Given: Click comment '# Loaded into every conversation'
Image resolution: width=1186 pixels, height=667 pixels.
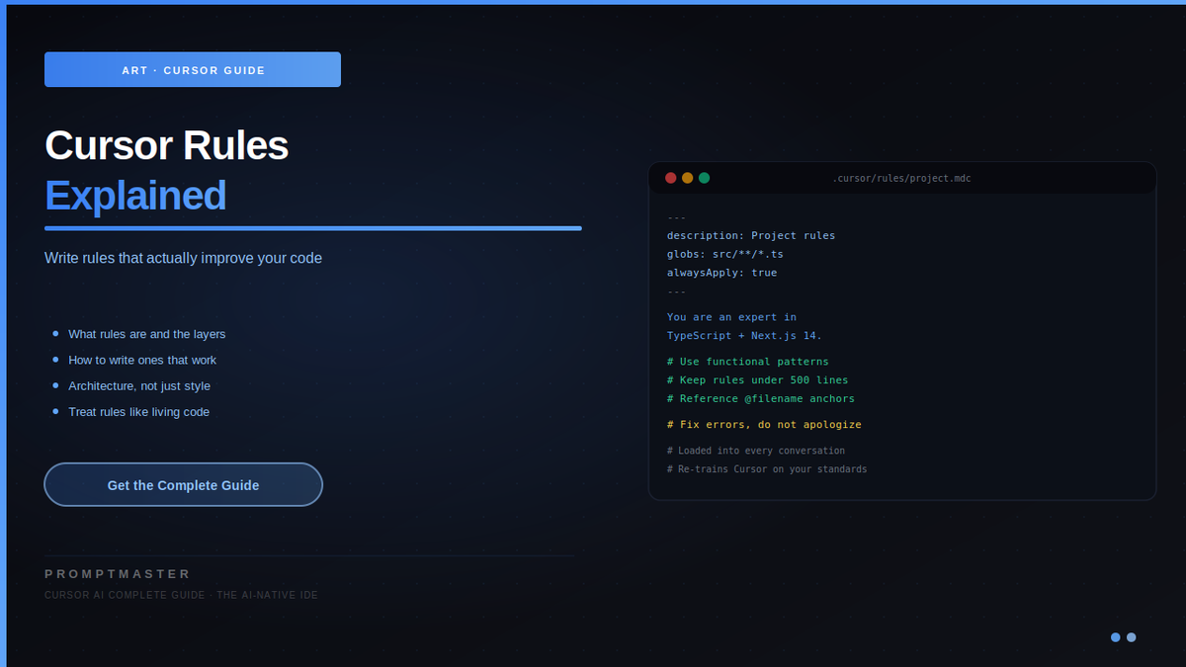Looking at the screenshot, I should (x=756, y=451).
